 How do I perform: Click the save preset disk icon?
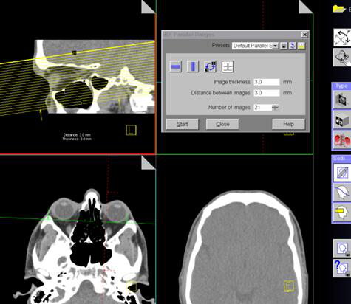tap(284, 46)
